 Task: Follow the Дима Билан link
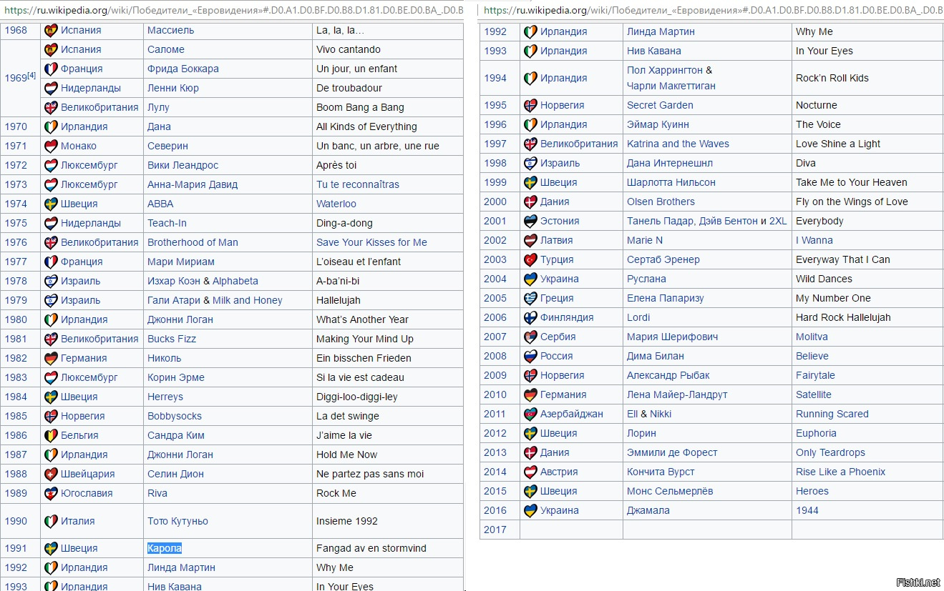coord(656,357)
